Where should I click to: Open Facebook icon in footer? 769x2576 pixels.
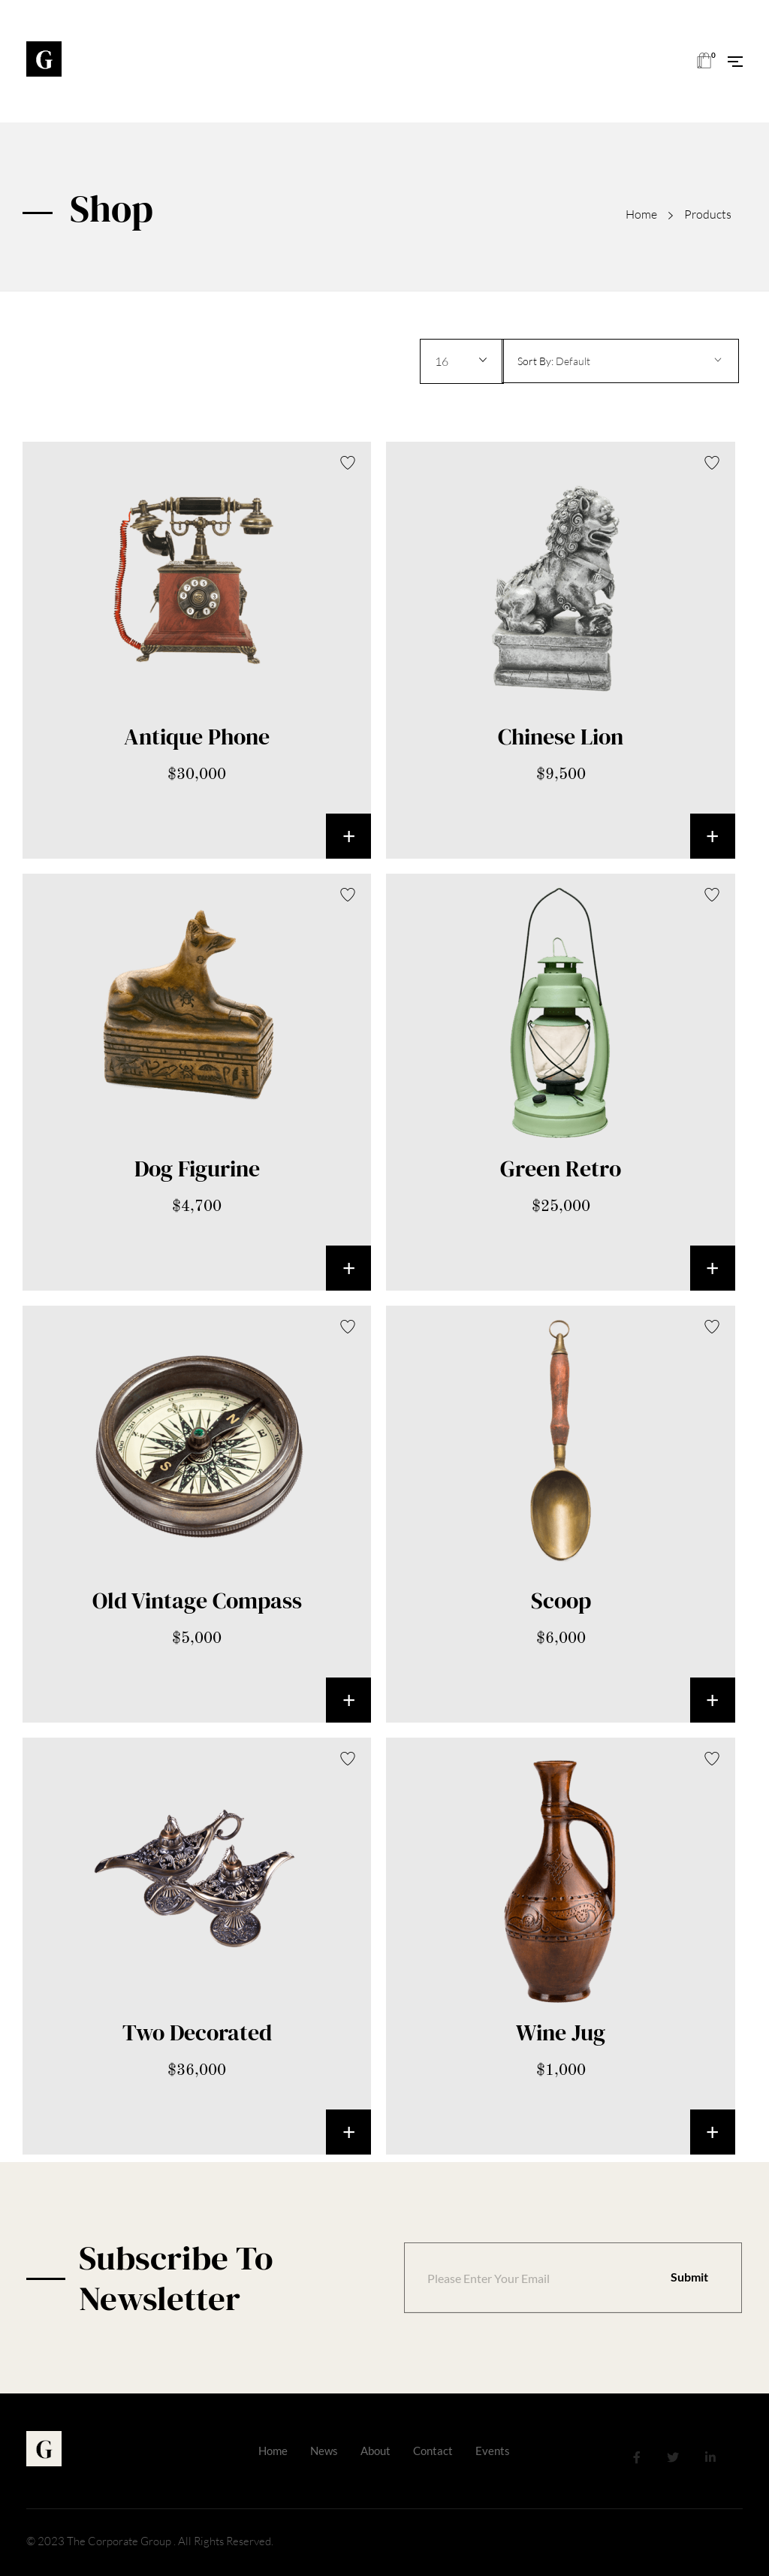[636, 2457]
